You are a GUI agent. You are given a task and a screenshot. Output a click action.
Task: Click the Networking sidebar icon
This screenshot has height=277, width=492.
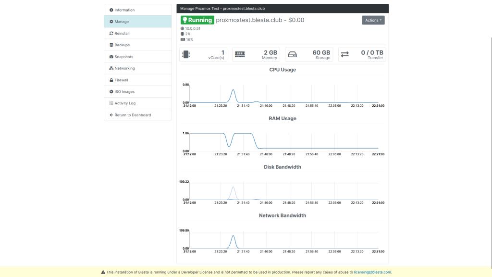111,68
